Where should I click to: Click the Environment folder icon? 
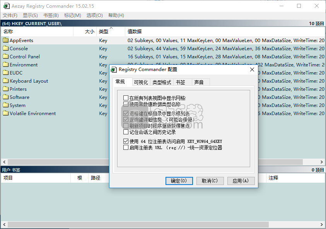6,64
